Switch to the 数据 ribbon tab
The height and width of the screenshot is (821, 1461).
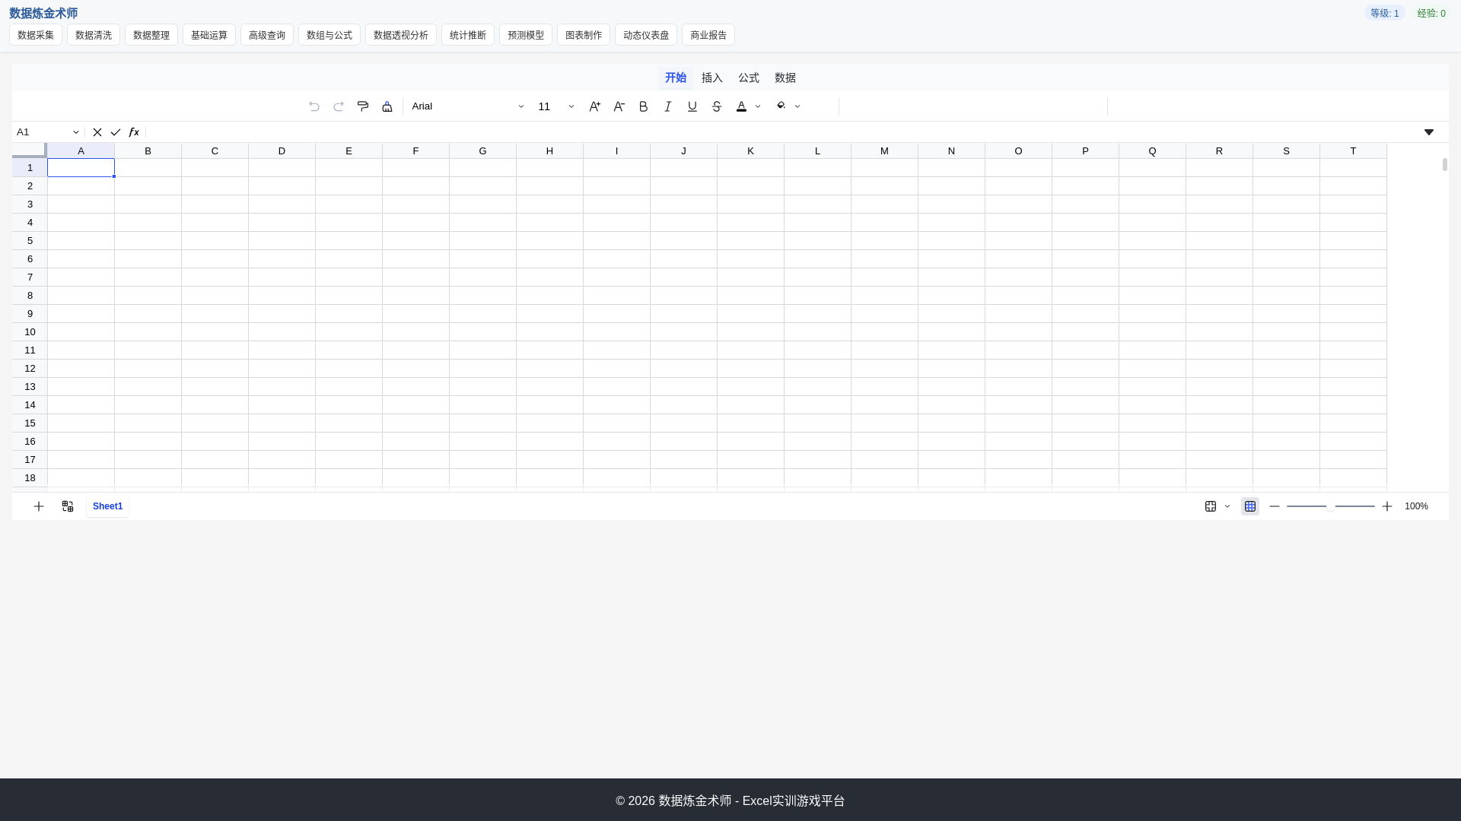tap(785, 78)
